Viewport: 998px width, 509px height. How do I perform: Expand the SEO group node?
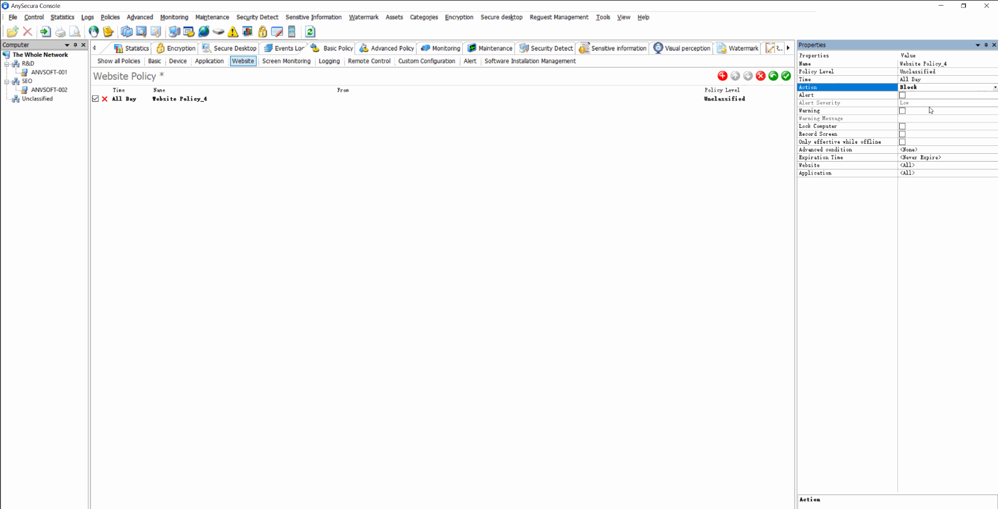tap(7, 81)
